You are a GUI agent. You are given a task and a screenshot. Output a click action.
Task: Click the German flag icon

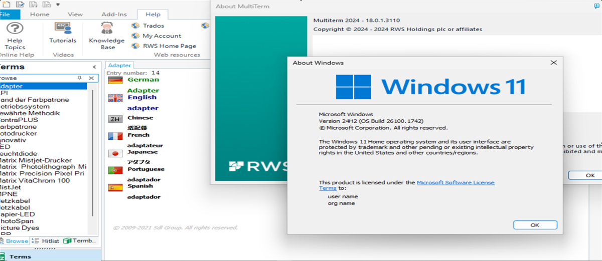[x=115, y=80]
